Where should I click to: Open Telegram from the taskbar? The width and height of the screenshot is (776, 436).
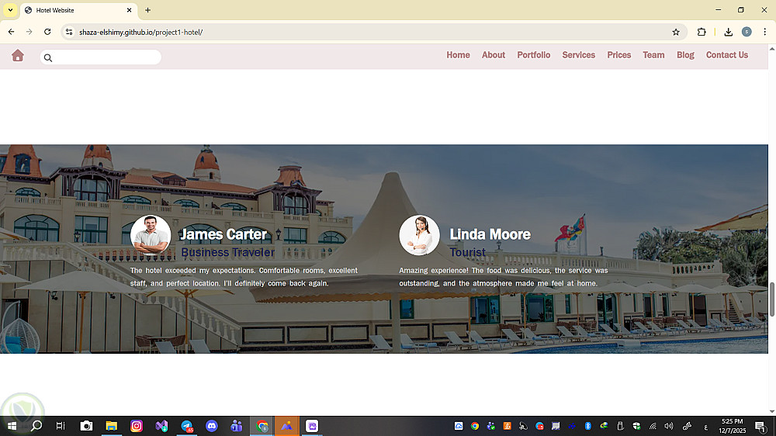(186, 426)
